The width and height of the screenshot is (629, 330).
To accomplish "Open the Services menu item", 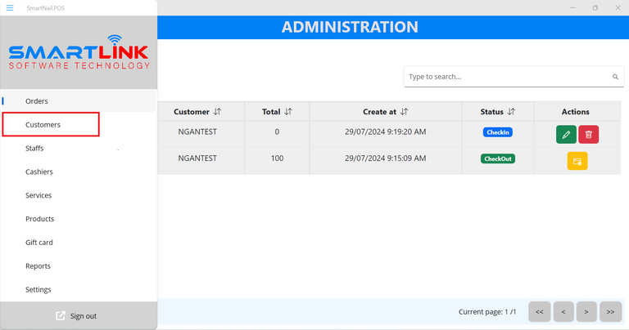I will coord(38,196).
